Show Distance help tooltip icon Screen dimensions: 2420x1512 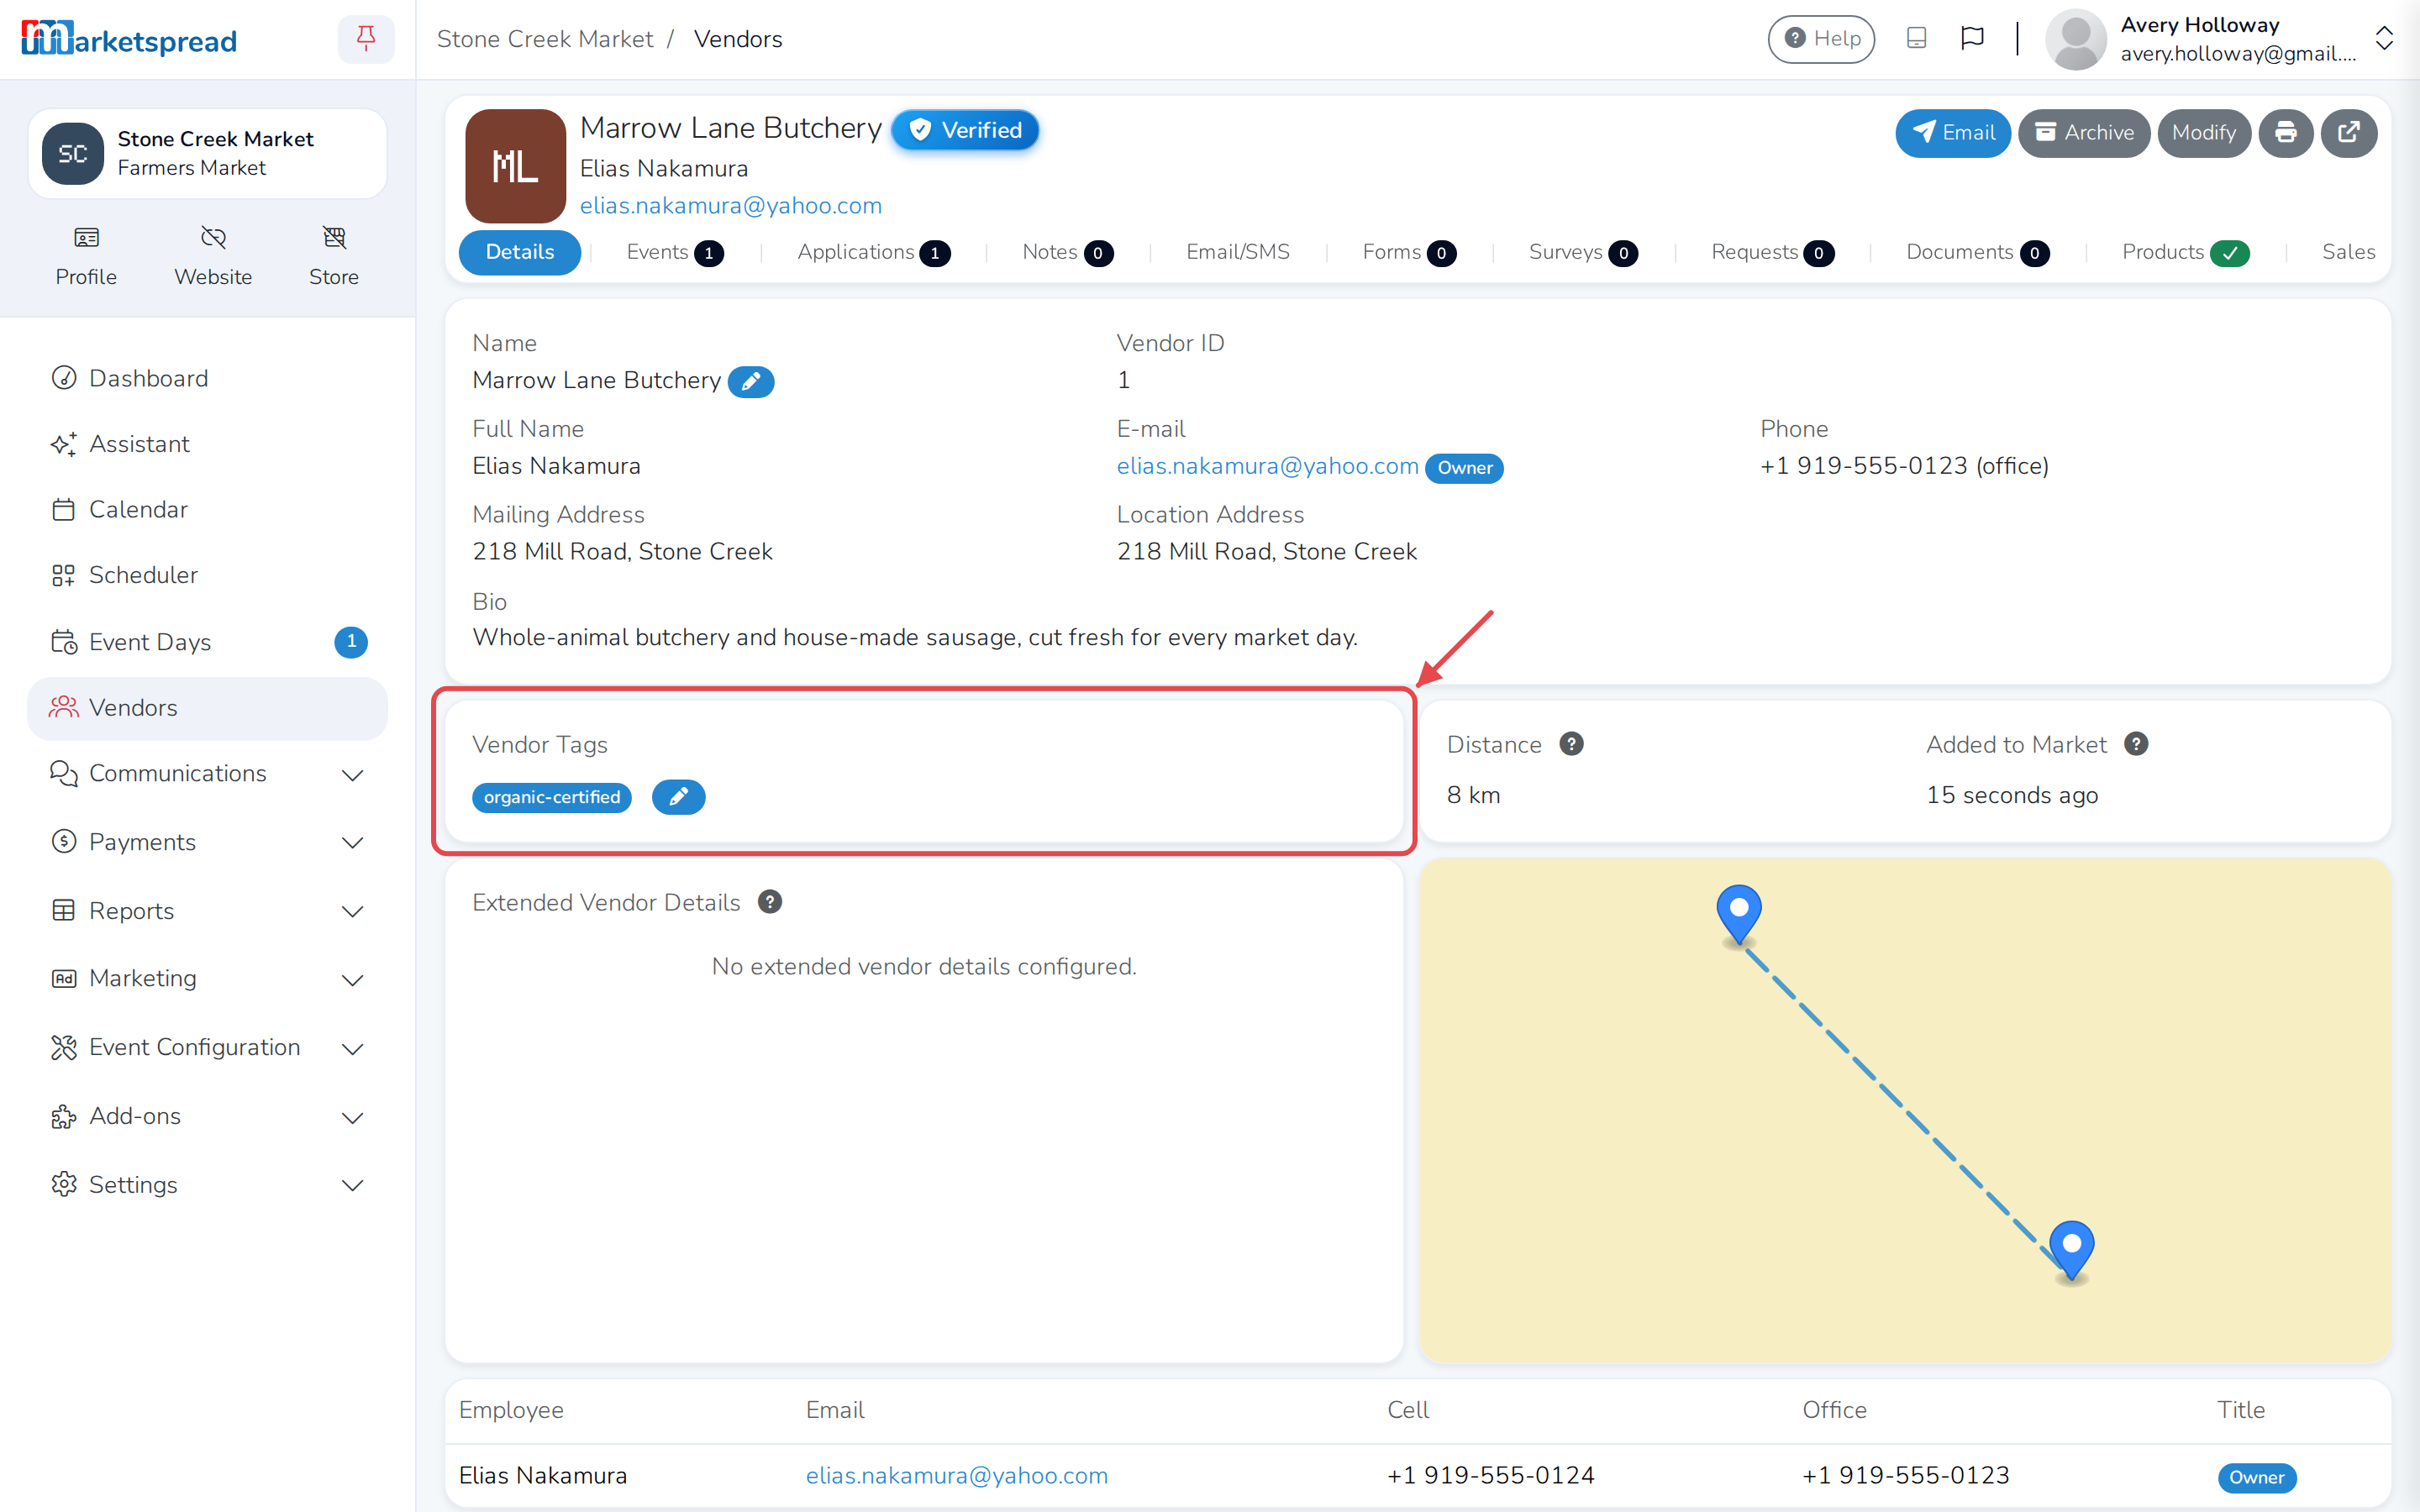1571,744
